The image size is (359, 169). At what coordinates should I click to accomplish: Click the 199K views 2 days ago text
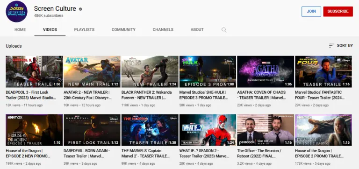pyautogui.click(x=23, y=163)
